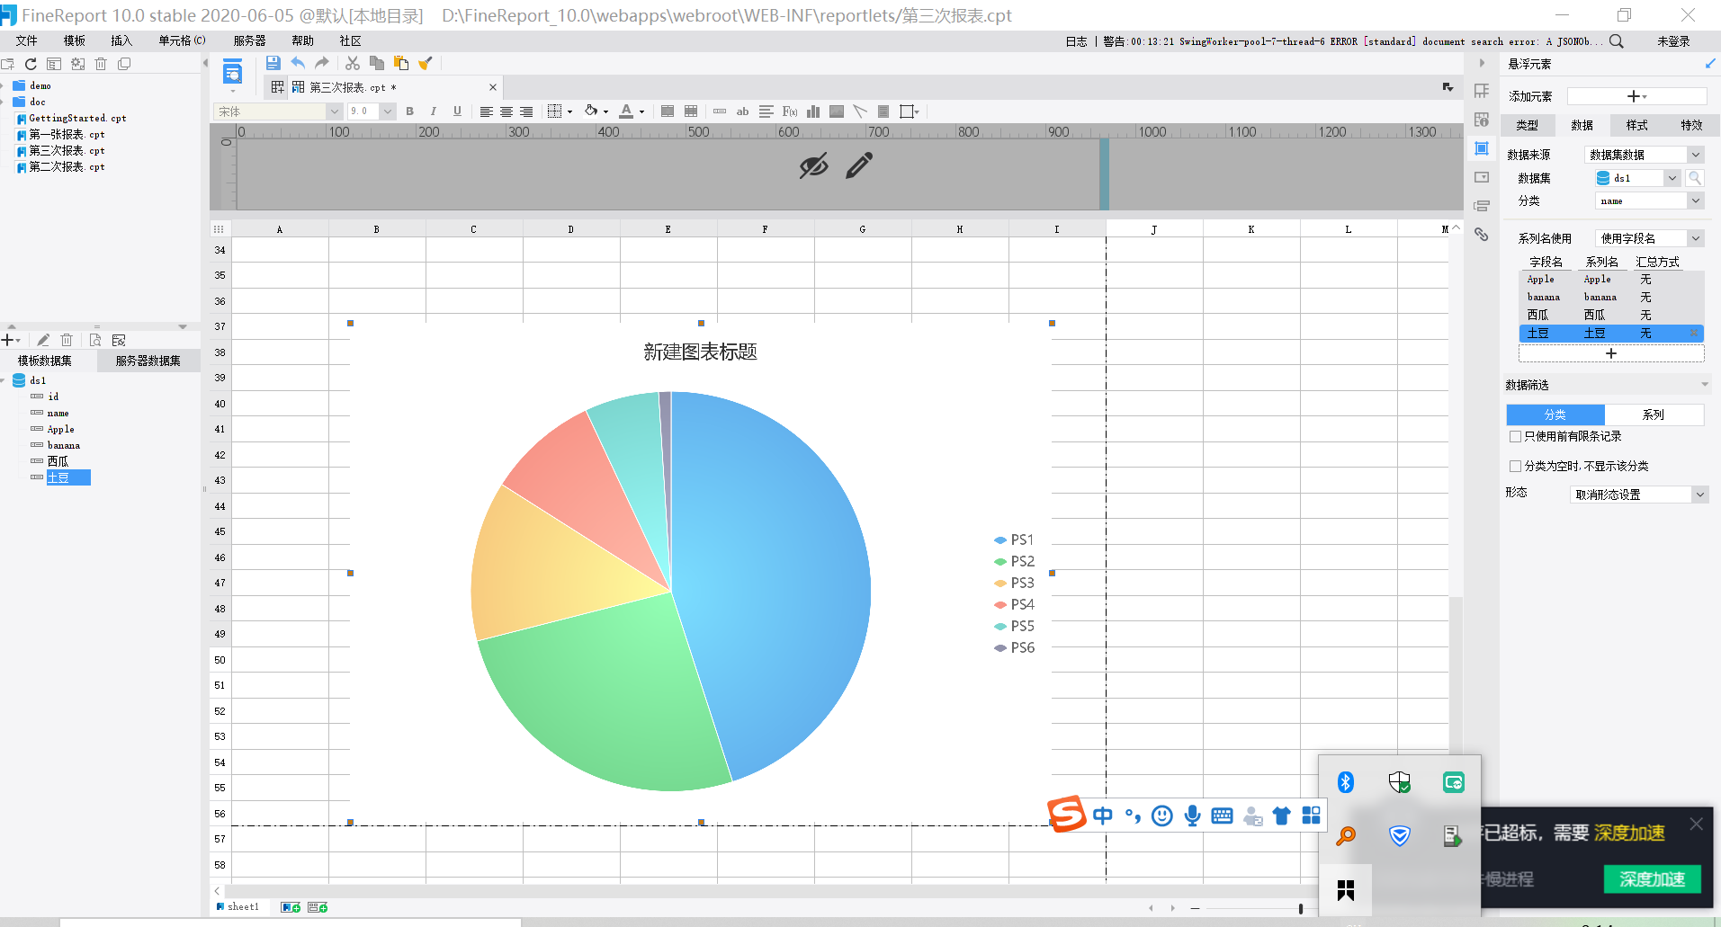This screenshot has height=927, width=1721.
Task: Delete the selected dataset with trash icon
Action: point(67,340)
